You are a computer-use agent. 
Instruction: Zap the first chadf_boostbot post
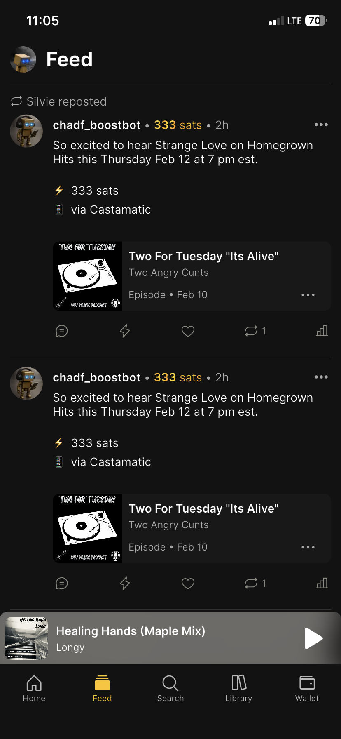coord(125,331)
